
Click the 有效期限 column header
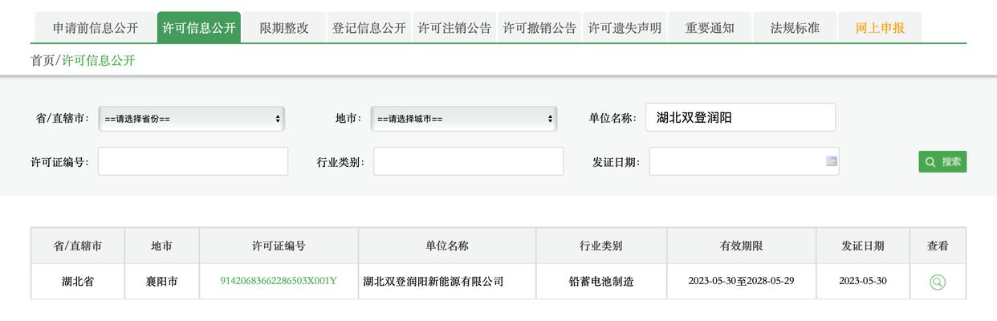click(x=742, y=246)
